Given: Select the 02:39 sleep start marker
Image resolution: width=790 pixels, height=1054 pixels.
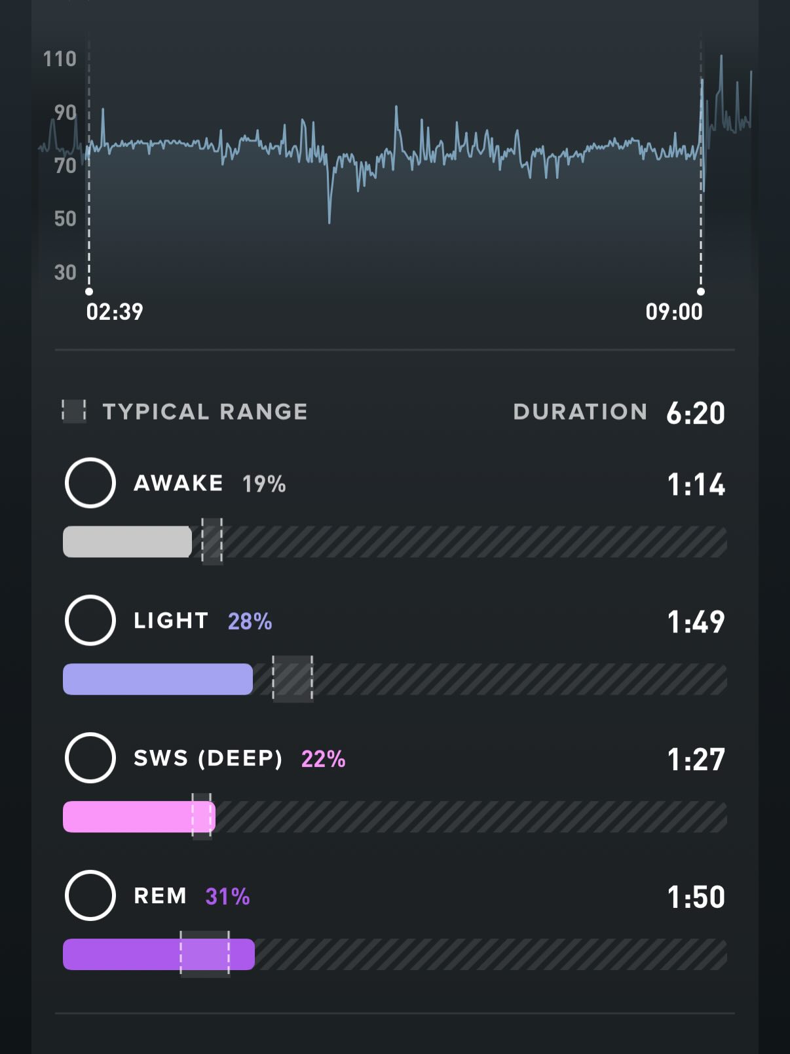Looking at the screenshot, I should pyautogui.click(x=89, y=292).
